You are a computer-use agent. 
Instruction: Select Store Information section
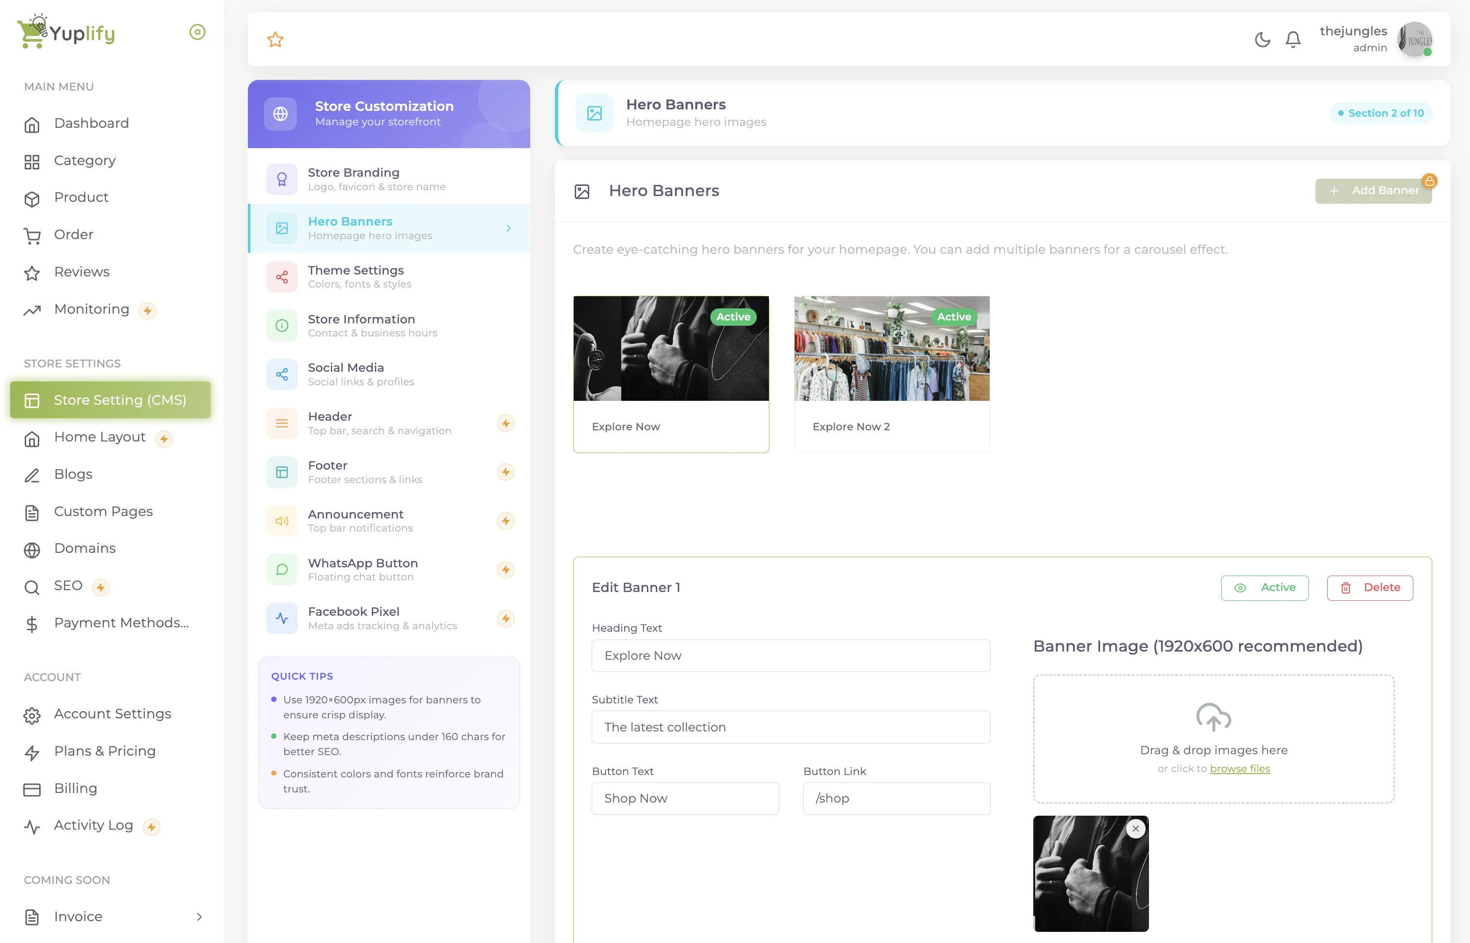pos(389,326)
